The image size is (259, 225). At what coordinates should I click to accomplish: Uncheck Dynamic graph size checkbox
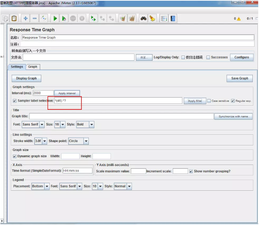(x=15, y=156)
